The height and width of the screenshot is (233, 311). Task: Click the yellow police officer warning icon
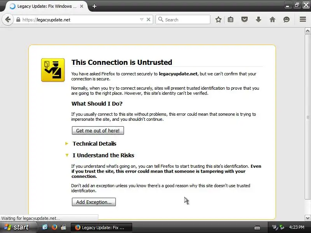[53, 70]
